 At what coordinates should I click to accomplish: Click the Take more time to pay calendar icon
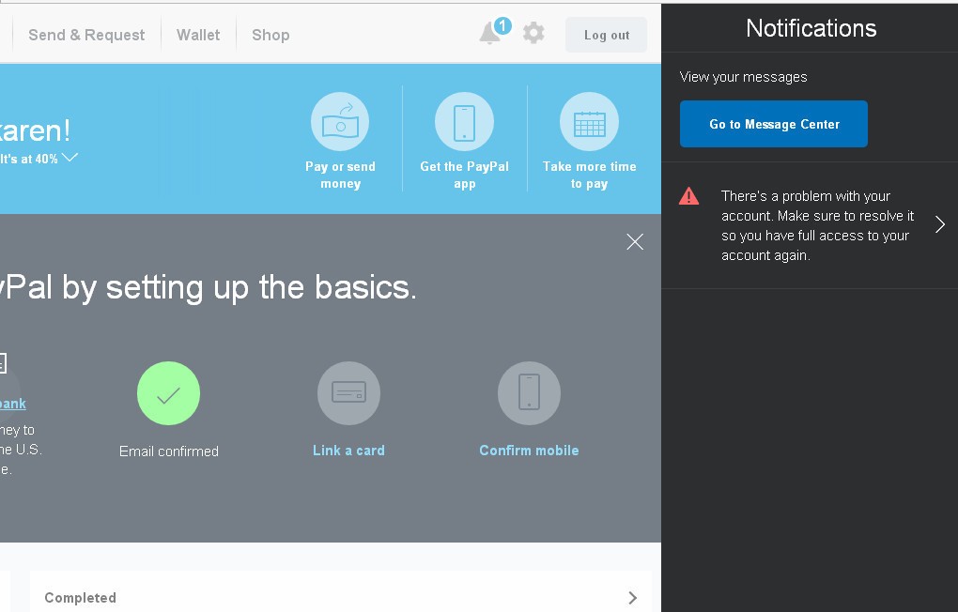pos(589,121)
